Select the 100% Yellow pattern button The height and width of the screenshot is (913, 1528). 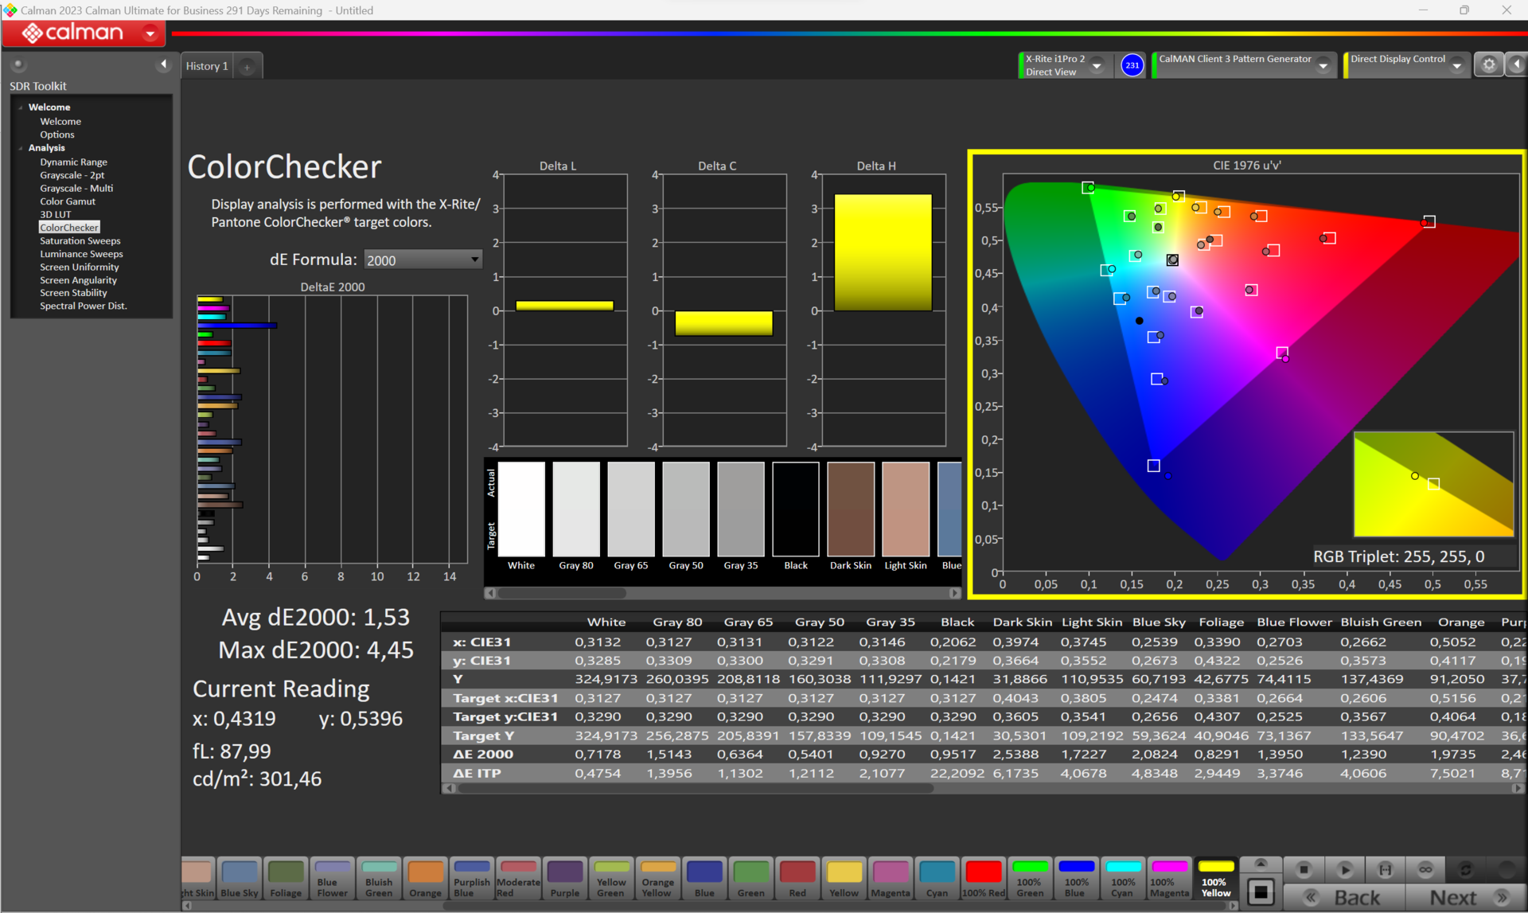coord(1216,879)
